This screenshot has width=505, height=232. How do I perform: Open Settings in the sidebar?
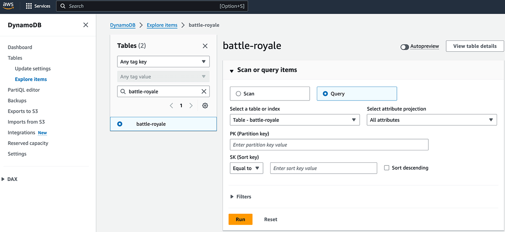17,154
